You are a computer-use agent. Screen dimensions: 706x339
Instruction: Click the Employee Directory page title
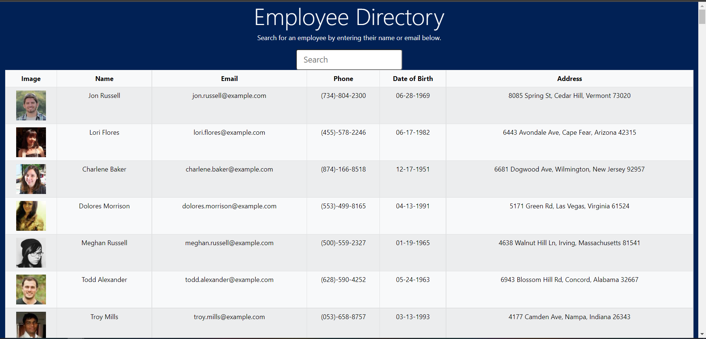349,18
